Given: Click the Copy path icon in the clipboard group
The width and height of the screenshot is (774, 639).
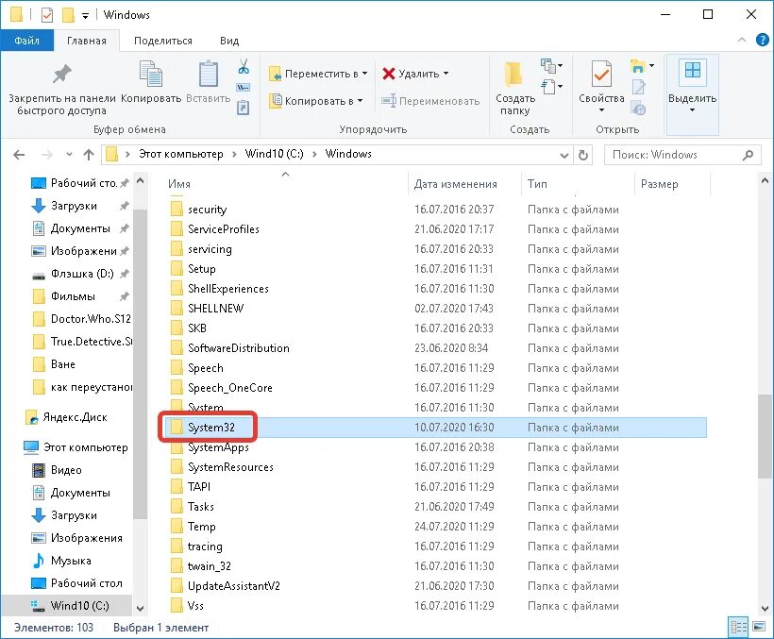Looking at the screenshot, I should click(244, 88).
